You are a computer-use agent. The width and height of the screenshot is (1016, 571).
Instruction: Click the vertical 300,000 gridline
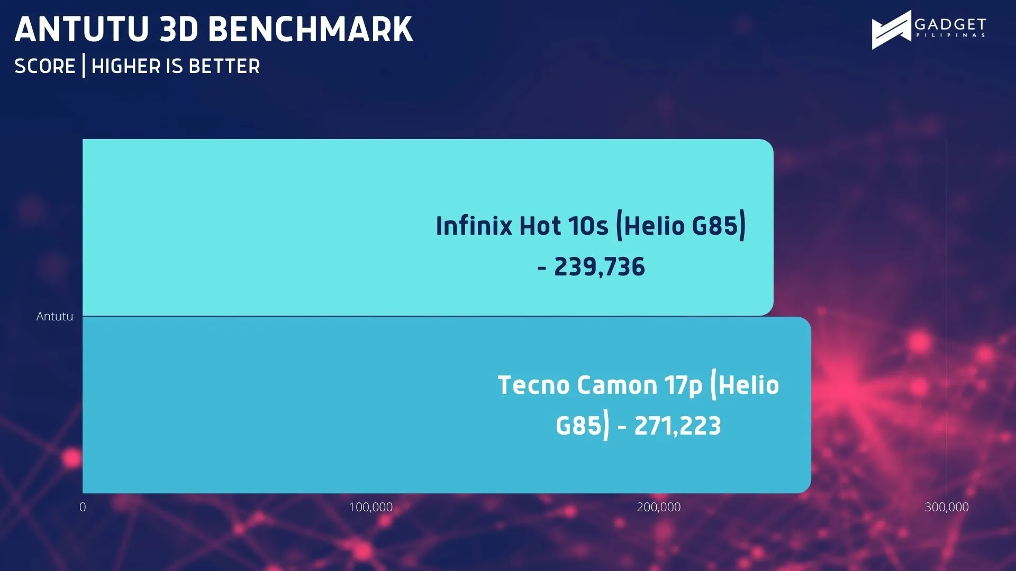click(947, 316)
